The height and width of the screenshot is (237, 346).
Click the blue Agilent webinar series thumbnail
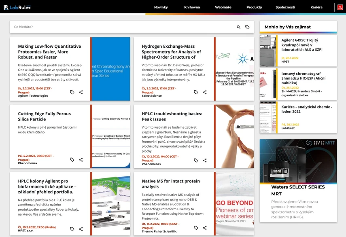point(111,69)
